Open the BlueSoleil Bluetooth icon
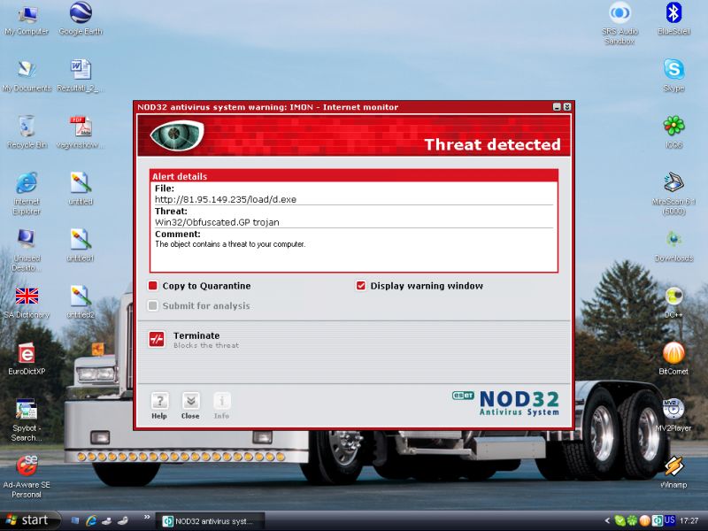Image resolution: width=708 pixels, height=531 pixels. 673,13
